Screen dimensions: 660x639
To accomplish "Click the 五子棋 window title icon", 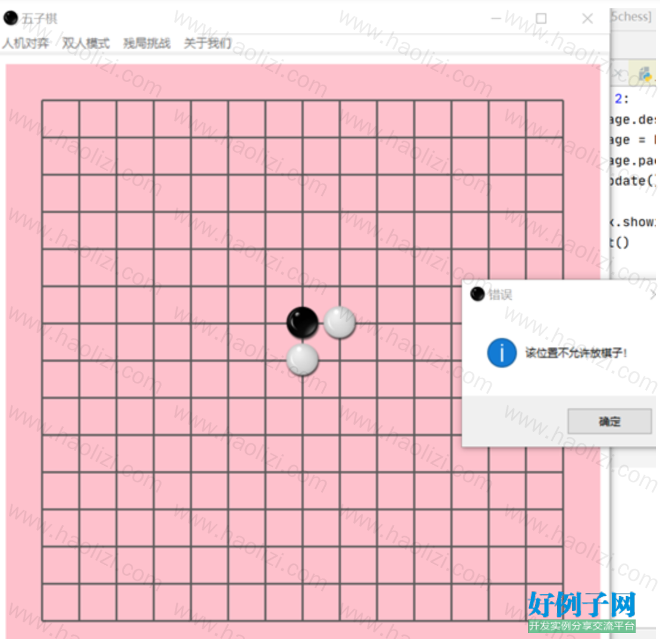I will pyautogui.click(x=11, y=18).
